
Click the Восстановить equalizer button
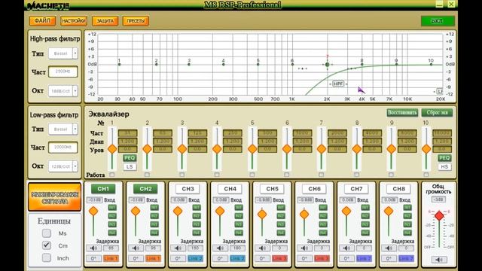402,112
